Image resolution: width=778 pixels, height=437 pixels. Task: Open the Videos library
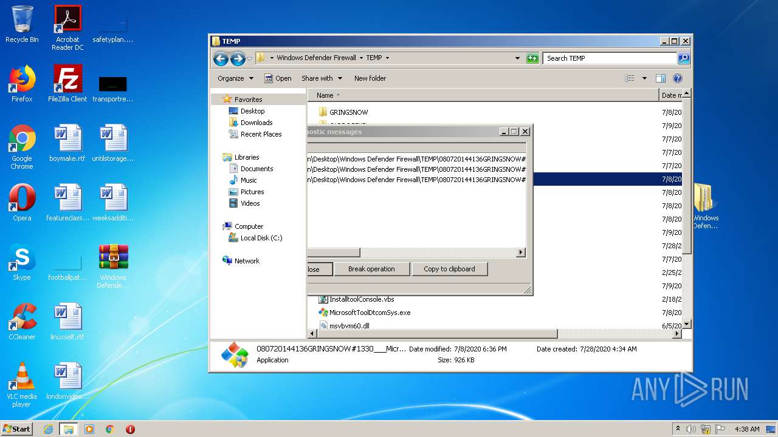pyautogui.click(x=250, y=203)
